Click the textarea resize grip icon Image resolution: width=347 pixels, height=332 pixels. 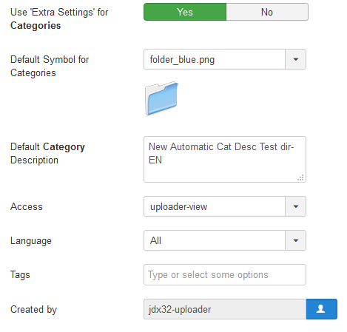(x=300, y=177)
